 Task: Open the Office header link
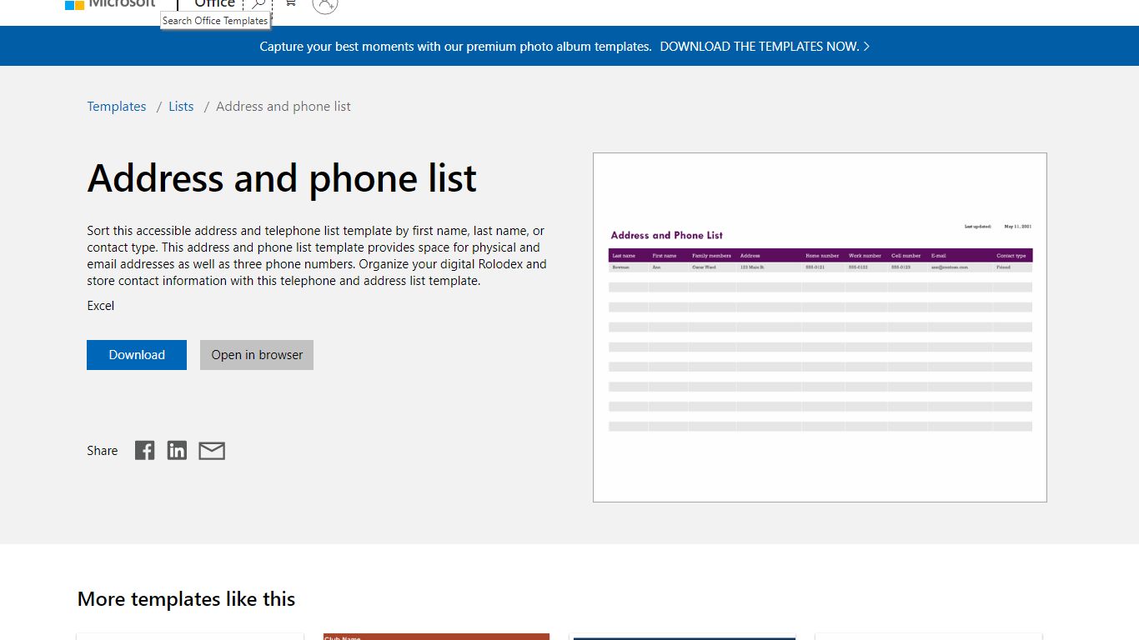pos(214,4)
